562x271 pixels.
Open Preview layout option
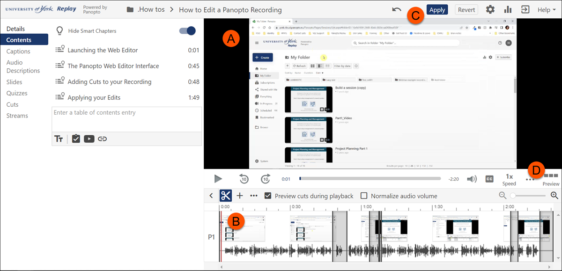click(x=551, y=179)
